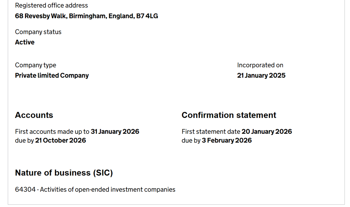This screenshot has width=350, height=207.
Task: Click accounts due date 21 October 2026
Action: [60, 140]
